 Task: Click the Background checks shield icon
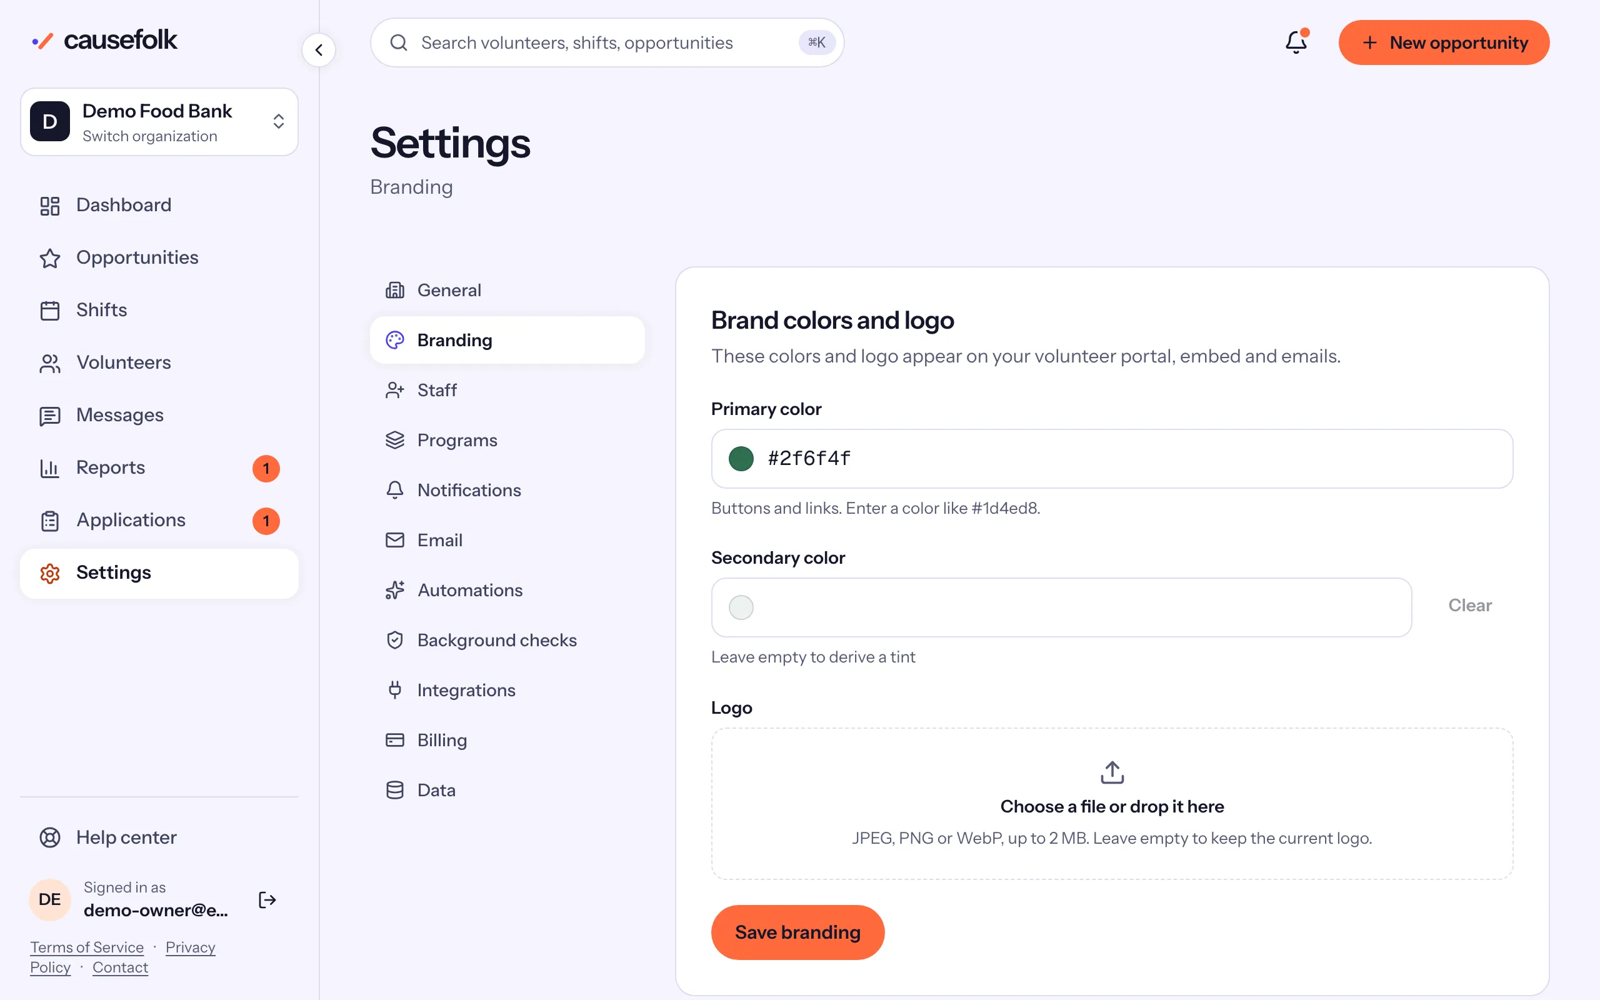coord(395,640)
